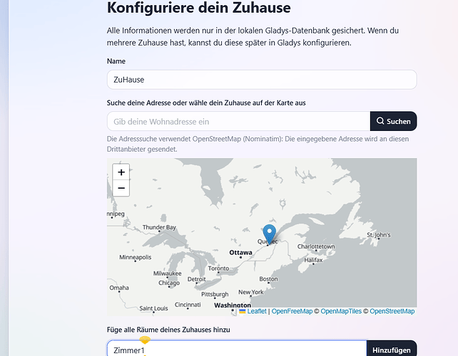This screenshot has width=458, height=356.
Task: Zoom in on the map
Action: [121, 172]
